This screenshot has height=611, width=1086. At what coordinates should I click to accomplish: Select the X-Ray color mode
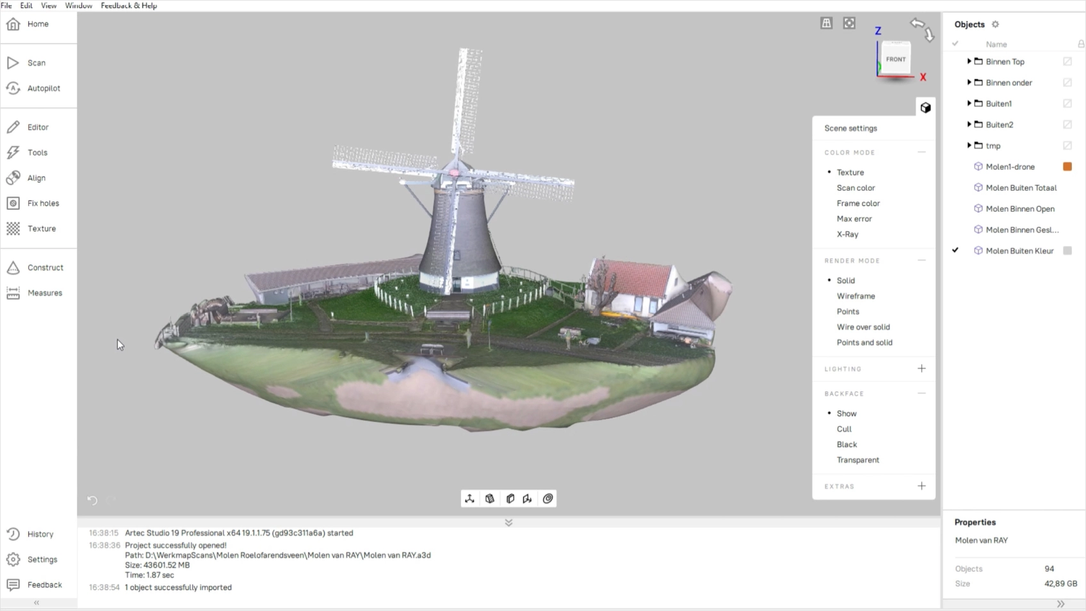tap(847, 234)
